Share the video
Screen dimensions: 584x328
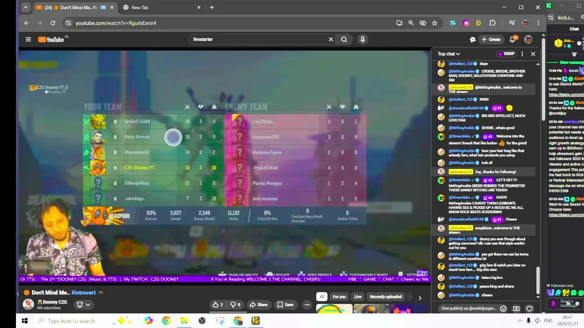pyautogui.click(x=258, y=305)
